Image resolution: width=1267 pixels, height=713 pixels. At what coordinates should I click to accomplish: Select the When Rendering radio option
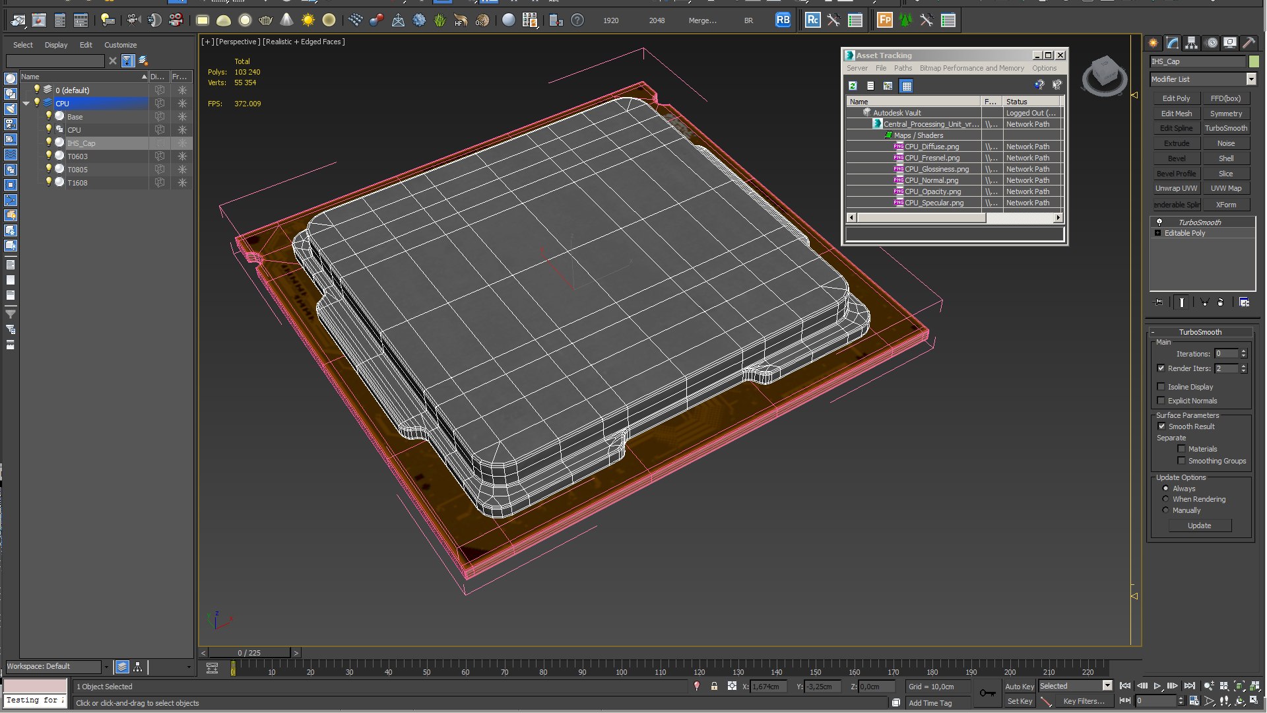coord(1165,499)
